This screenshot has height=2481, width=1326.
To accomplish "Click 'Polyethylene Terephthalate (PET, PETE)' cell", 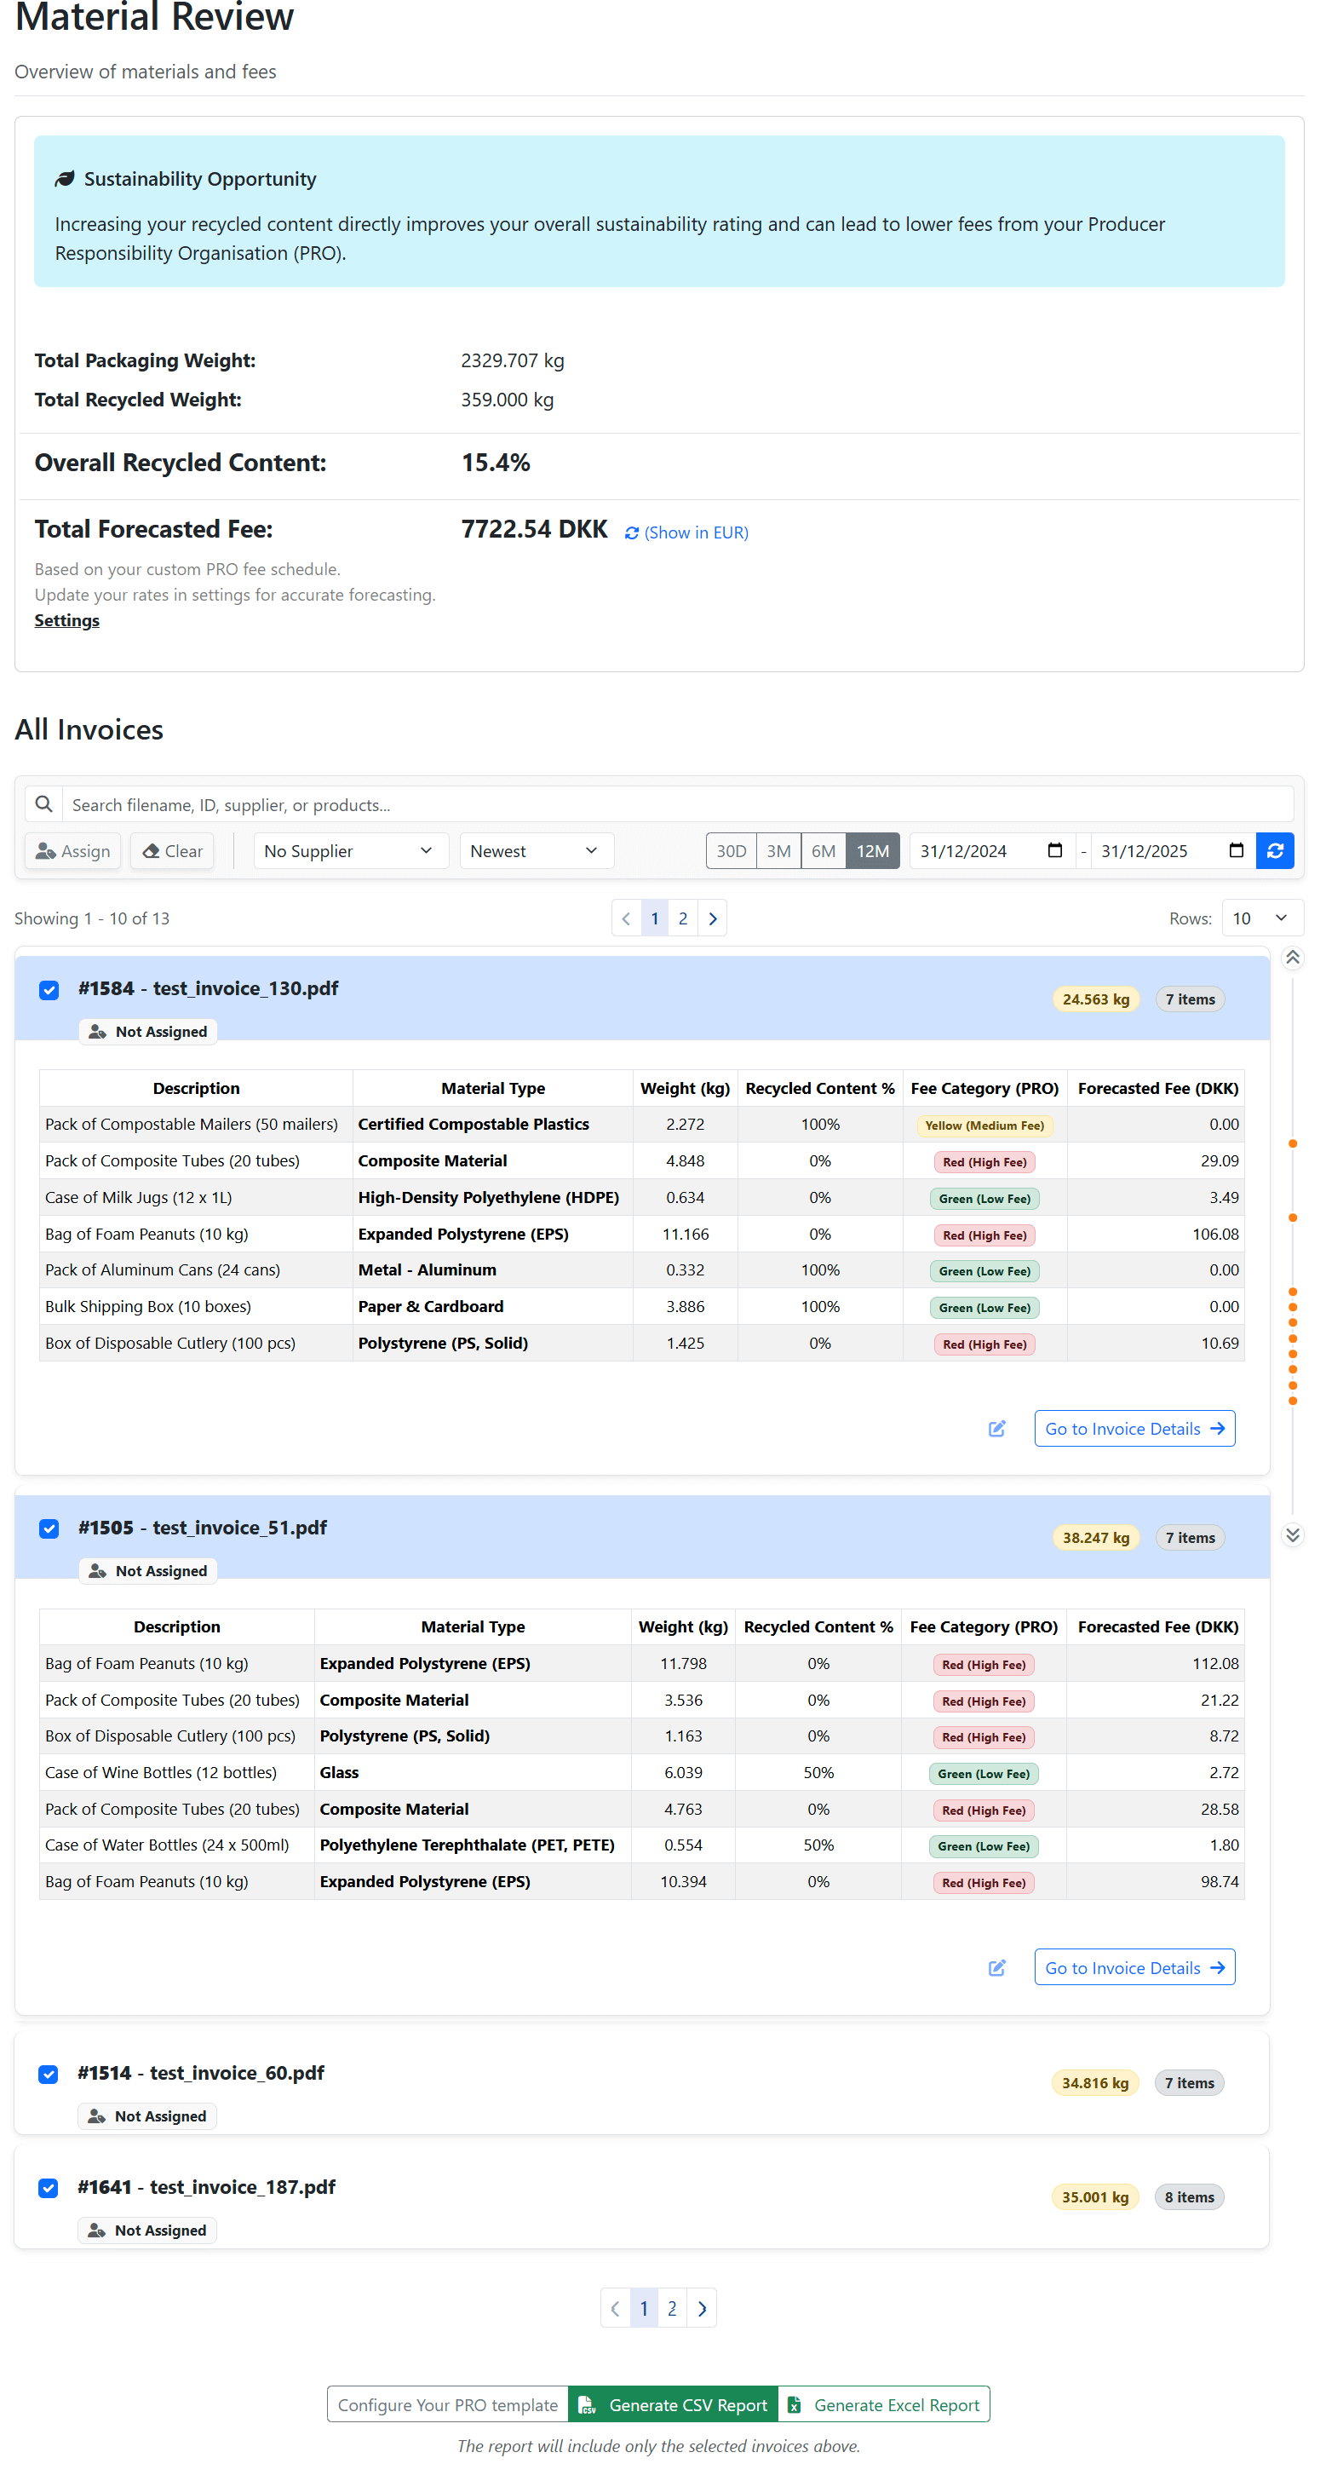I will pyautogui.click(x=472, y=1845).
